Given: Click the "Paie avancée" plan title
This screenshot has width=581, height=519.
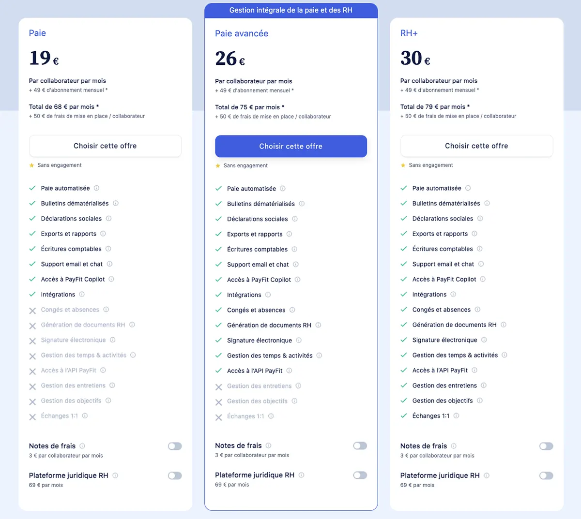Looking at the screenshot, I should 242,33.
